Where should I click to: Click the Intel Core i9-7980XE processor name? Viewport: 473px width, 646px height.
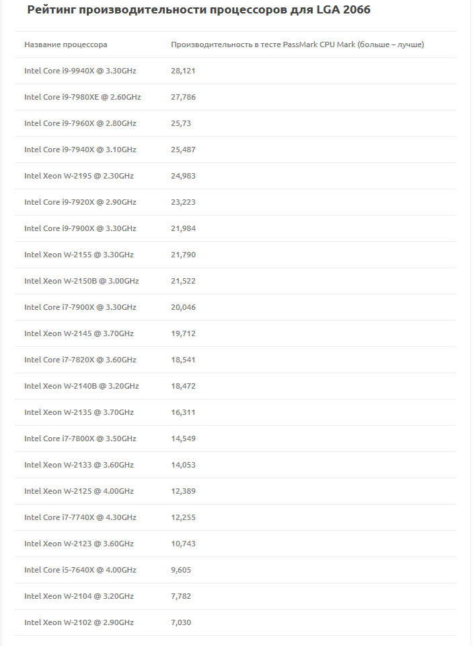pyautogui.click(x=83, y=97)
